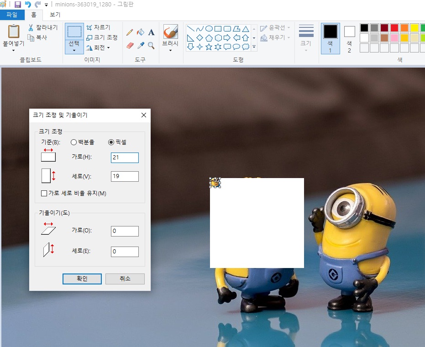Pick the red color swatch
Screen dimensions: 425x347
pyautogui.click(x=394, y=28)
